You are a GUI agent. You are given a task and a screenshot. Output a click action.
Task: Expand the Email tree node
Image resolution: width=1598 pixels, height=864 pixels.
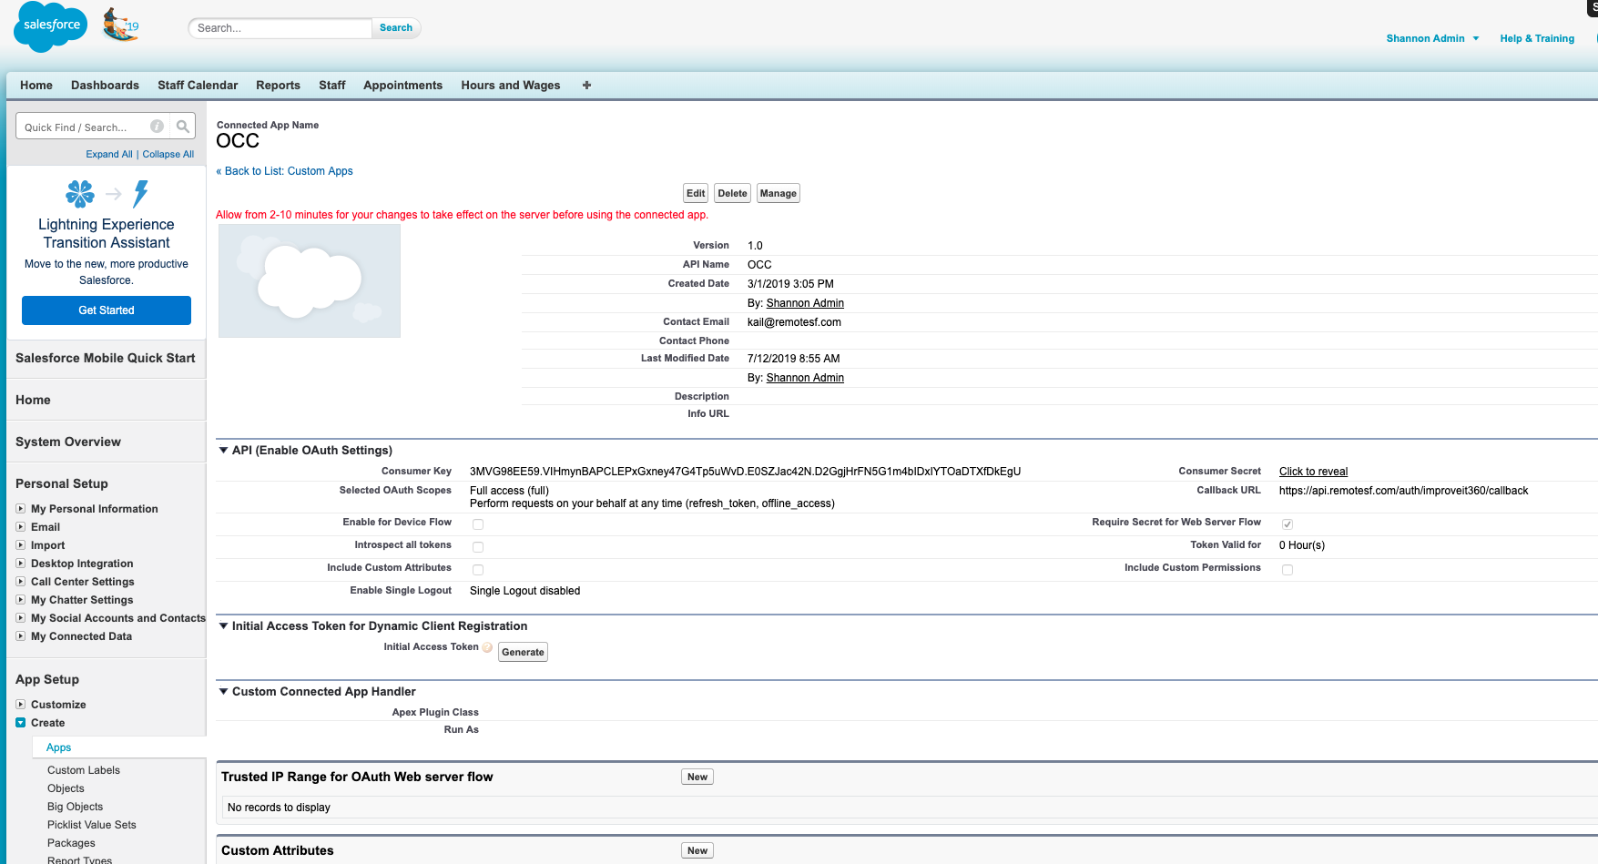[x=20, y=527]
